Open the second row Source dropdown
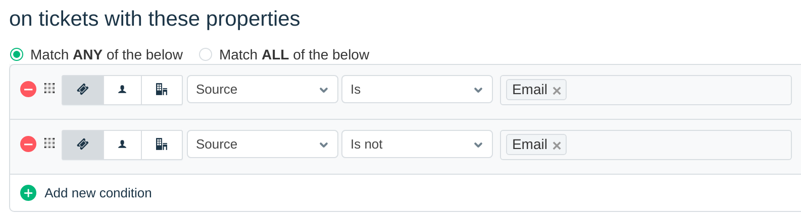This screenshot has width=801, height=218. point(262,144)
